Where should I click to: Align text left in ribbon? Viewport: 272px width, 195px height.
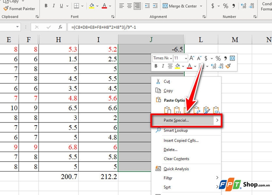pos(122,6)
